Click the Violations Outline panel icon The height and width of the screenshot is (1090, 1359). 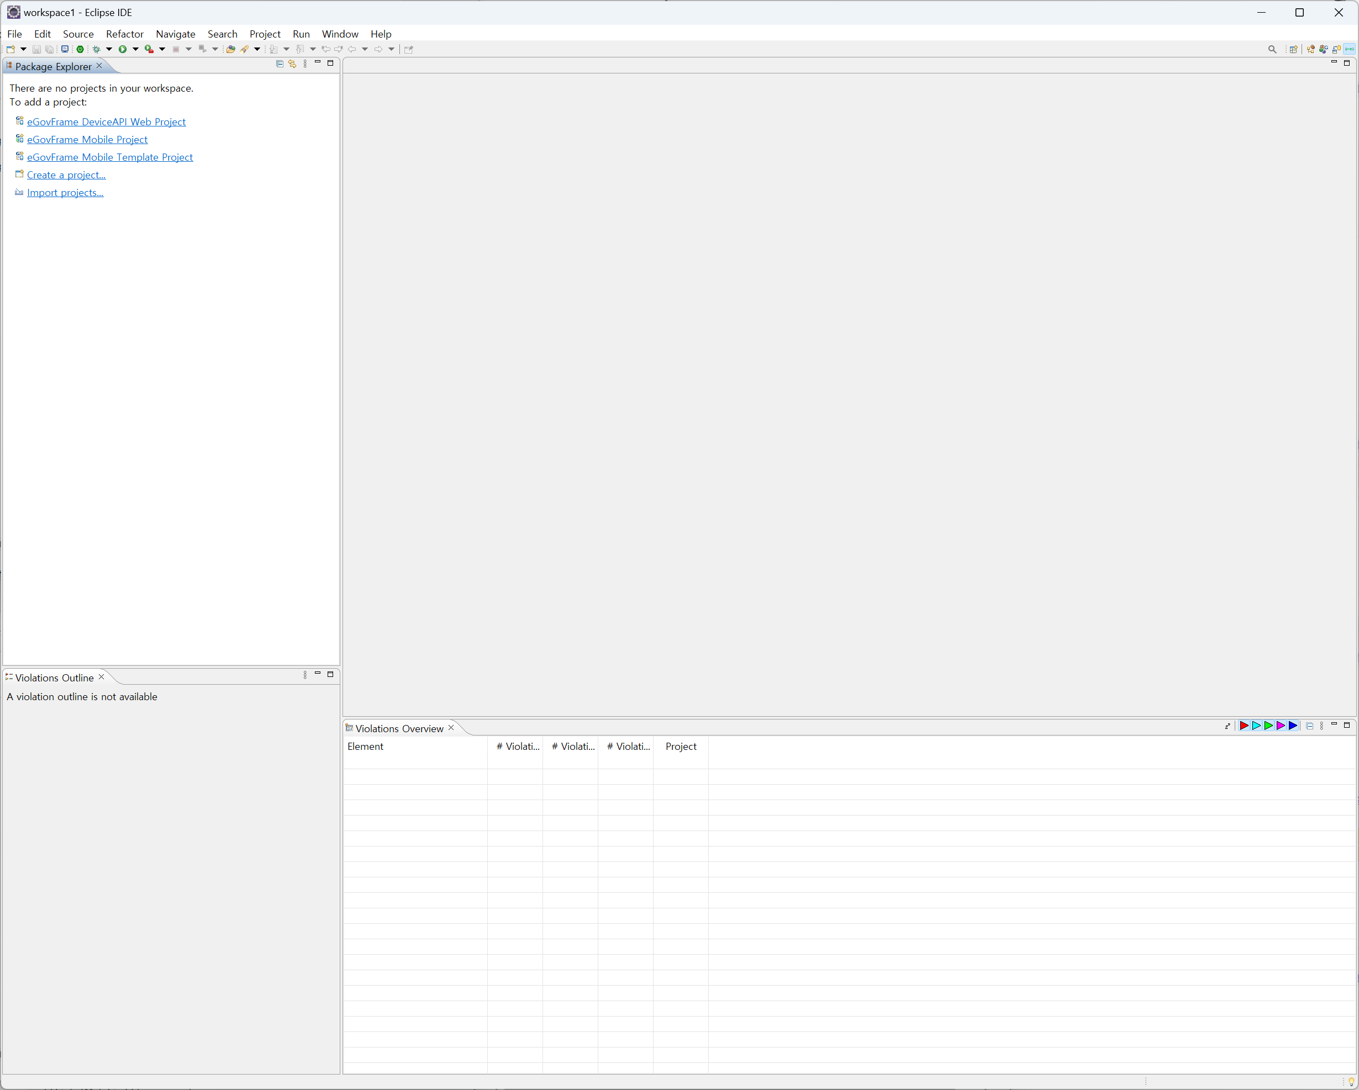(8, 678)
